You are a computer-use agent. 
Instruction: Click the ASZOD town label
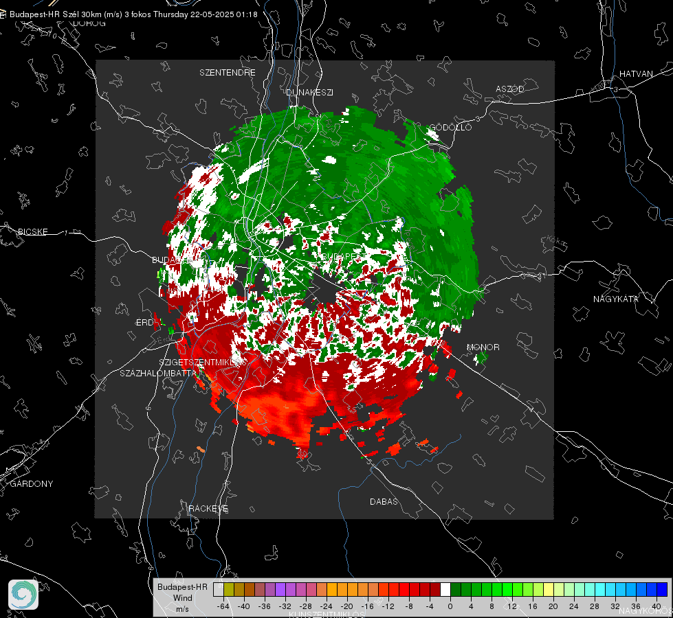point(510,89)
